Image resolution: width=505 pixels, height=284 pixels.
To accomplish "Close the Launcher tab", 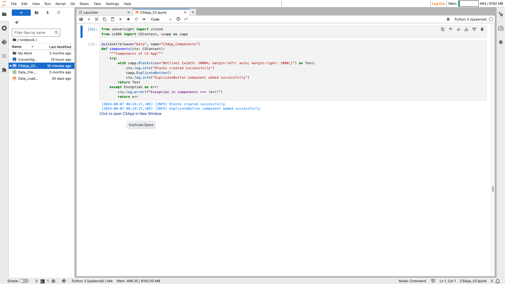I will (129, 12).
